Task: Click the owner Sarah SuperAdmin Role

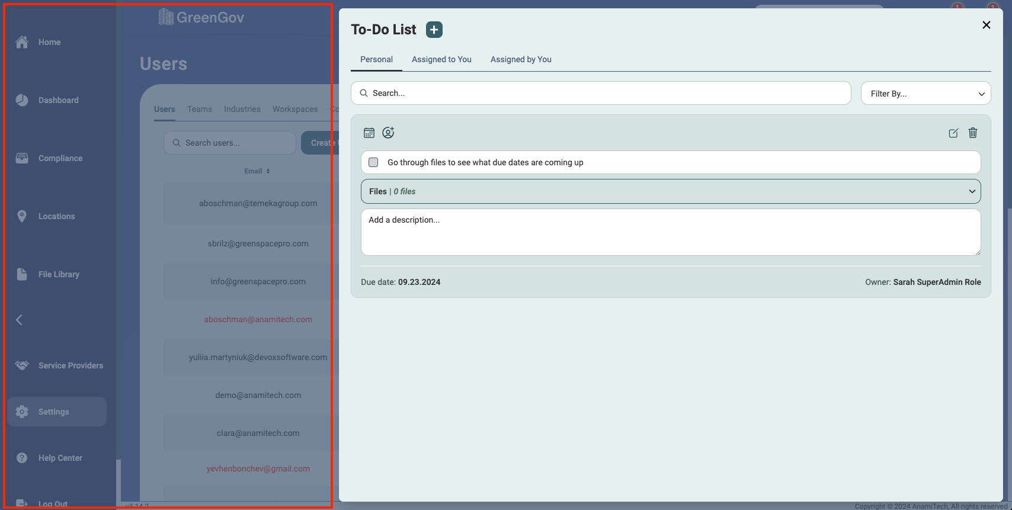Action: click(x=937, y=282)
